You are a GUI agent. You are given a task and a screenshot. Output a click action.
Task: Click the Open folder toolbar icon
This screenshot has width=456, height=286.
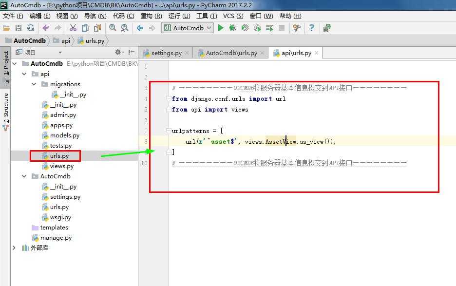pos(6,28)
